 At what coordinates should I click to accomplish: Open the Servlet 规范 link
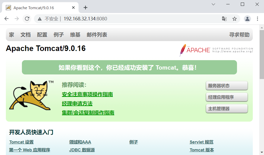point(202,142)
